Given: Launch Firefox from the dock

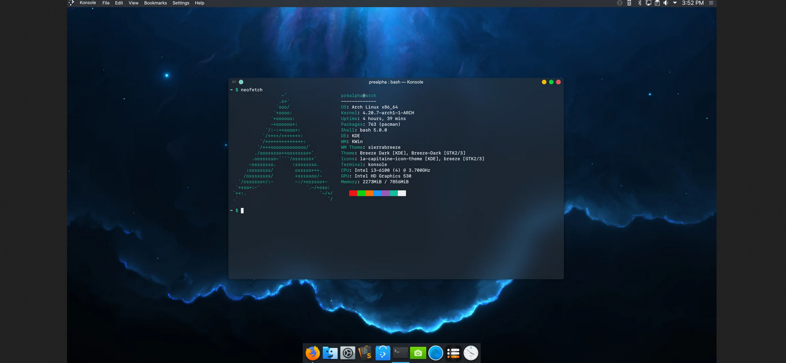Looking at the screenshot, I should tap(312, 353).
